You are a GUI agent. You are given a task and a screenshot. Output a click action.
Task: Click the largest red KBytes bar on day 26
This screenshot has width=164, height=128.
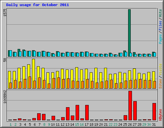tap(130, 106)
